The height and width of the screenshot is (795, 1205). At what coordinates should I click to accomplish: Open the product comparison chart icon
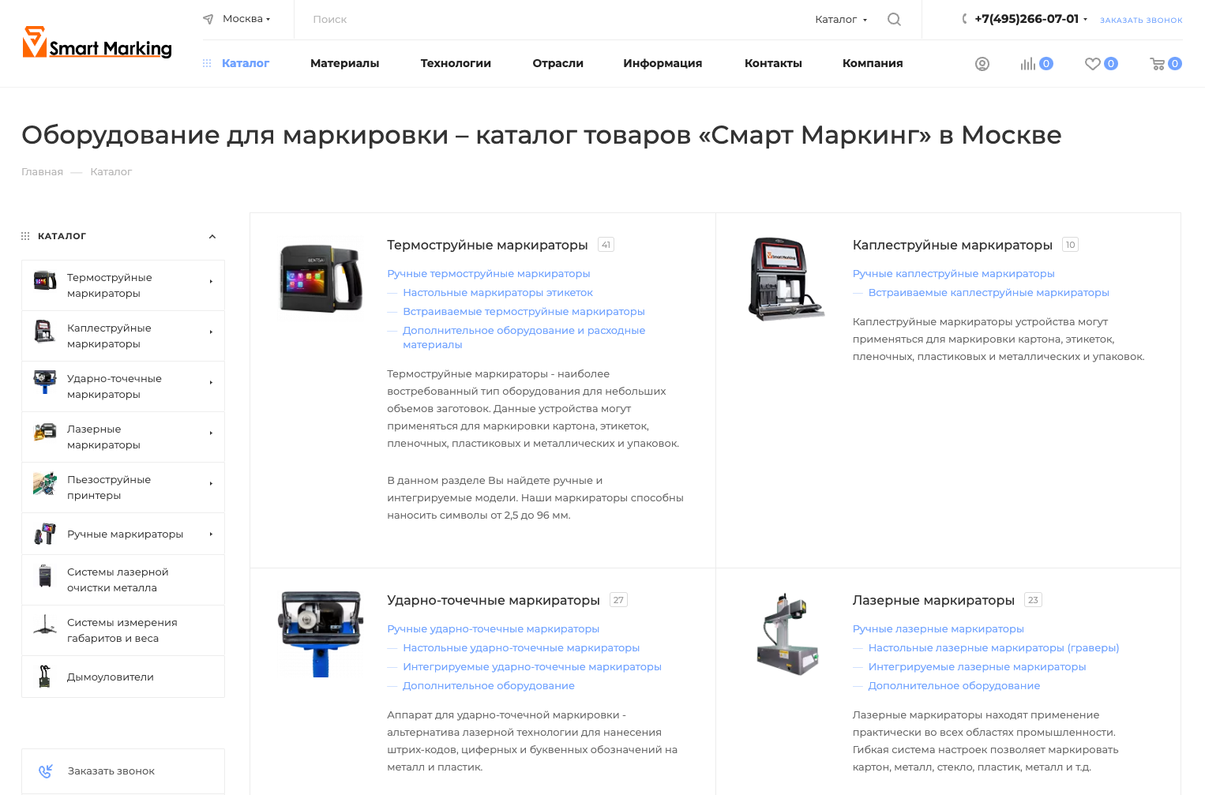coord(1027,64)
